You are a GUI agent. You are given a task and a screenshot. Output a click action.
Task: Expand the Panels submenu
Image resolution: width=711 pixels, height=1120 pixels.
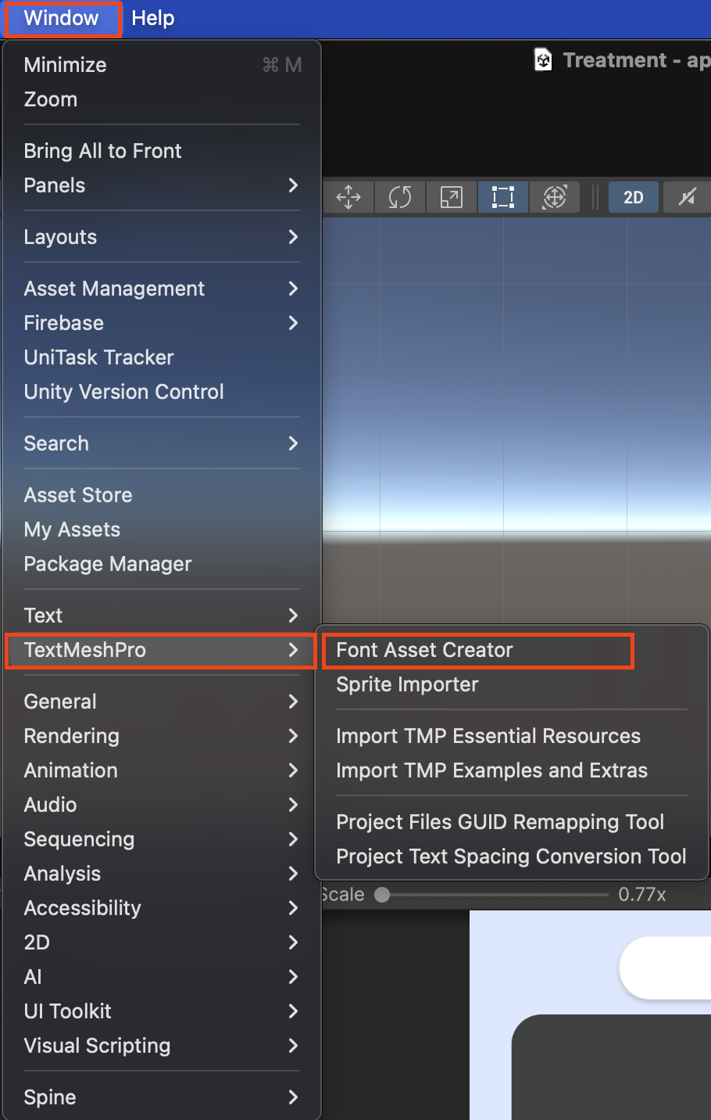point(162,185)
